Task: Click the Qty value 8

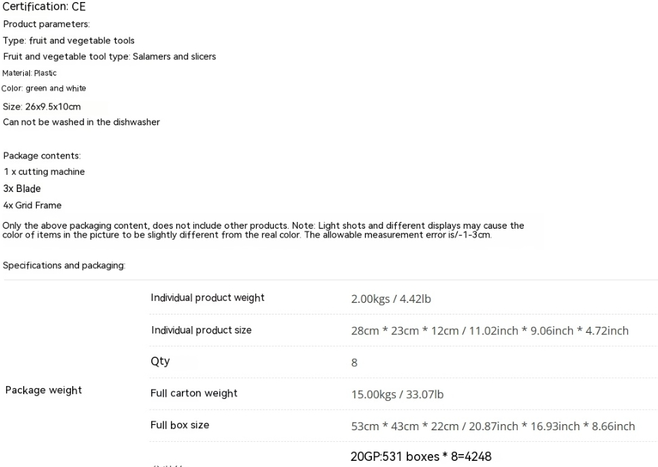Action: pos(354,363)
